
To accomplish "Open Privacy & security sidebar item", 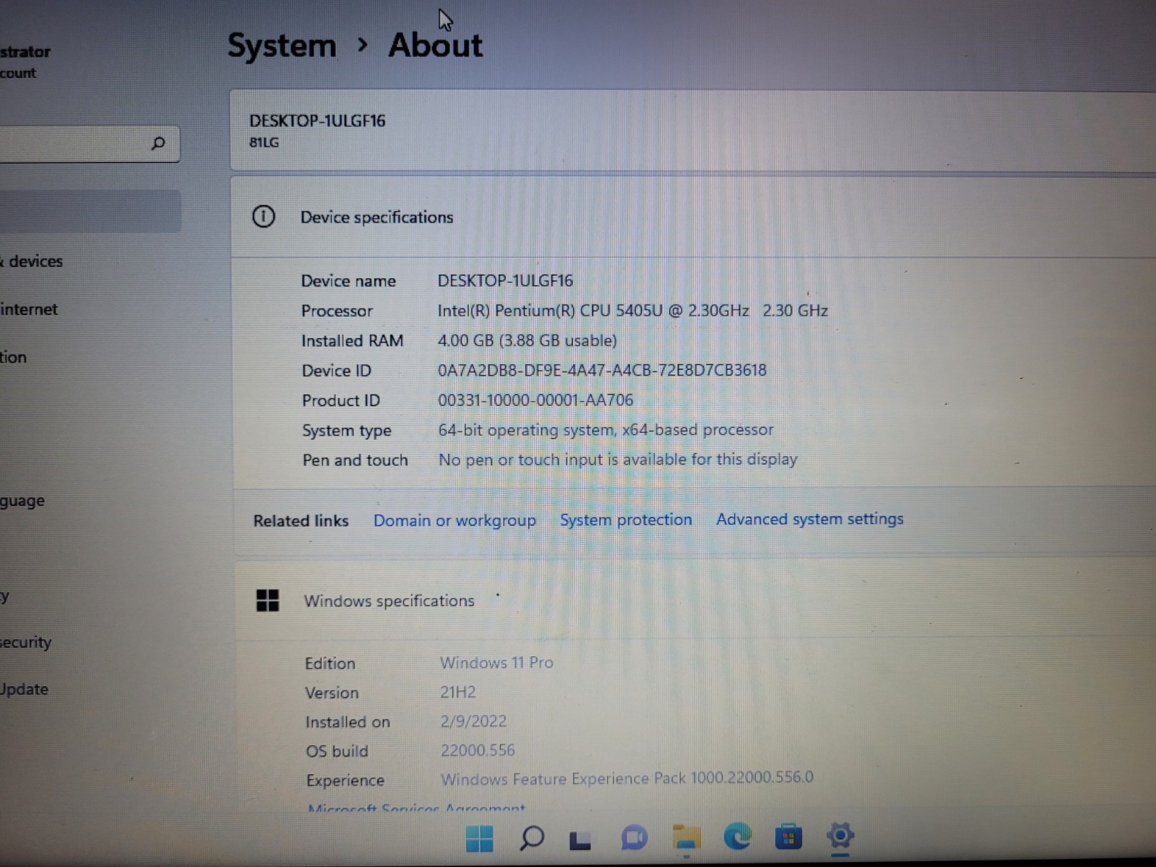I will (x=26, y=642).
